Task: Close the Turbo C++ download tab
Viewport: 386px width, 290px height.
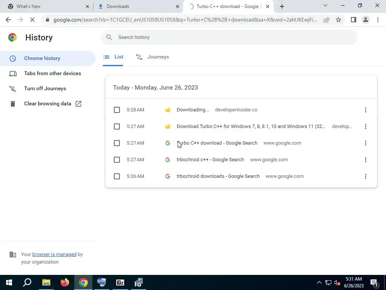Action: (268, 6)
